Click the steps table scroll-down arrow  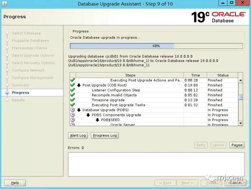coord(240,123)
